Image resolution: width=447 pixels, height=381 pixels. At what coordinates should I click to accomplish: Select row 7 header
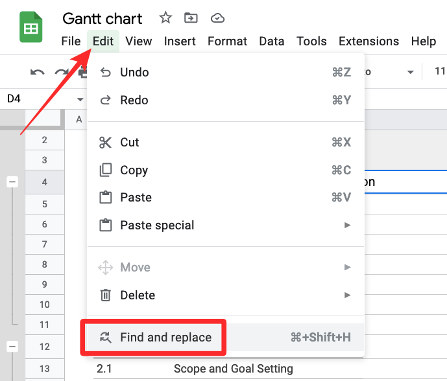pos(45,244)
